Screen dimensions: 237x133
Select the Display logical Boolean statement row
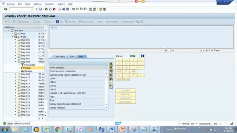click(77, 104)
